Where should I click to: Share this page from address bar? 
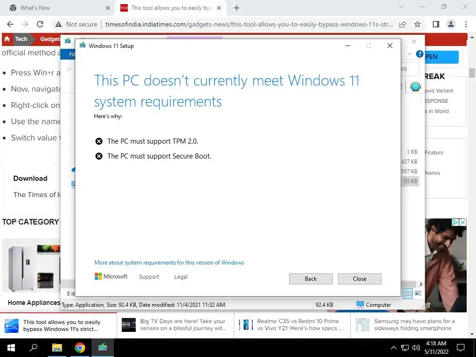403,24
